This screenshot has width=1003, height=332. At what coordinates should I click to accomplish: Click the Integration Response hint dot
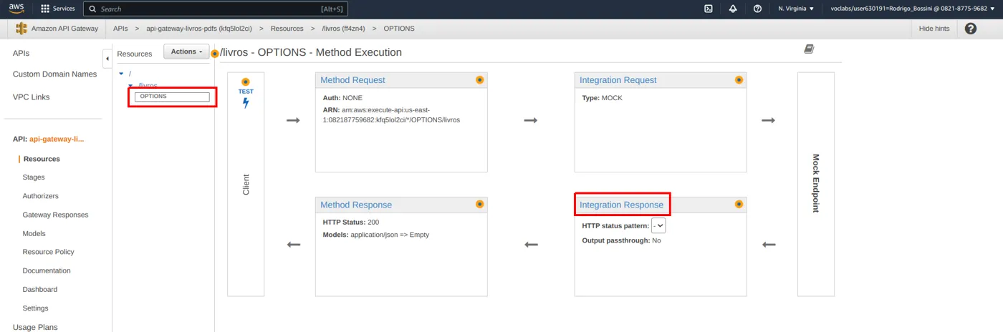[x=739, y=204]
